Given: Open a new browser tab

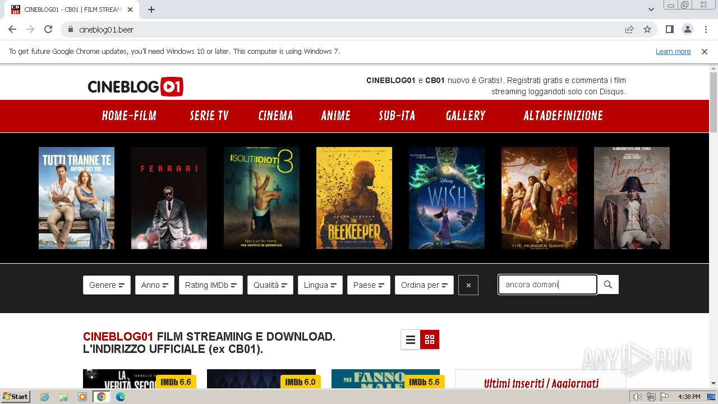Looking at the screenshot, I should point(151,10).
